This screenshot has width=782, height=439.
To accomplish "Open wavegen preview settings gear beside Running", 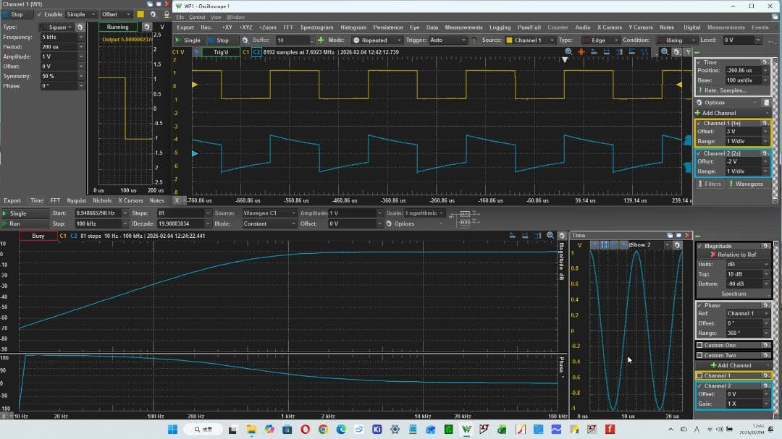I will pyautogui.click(x=146, y=27).
